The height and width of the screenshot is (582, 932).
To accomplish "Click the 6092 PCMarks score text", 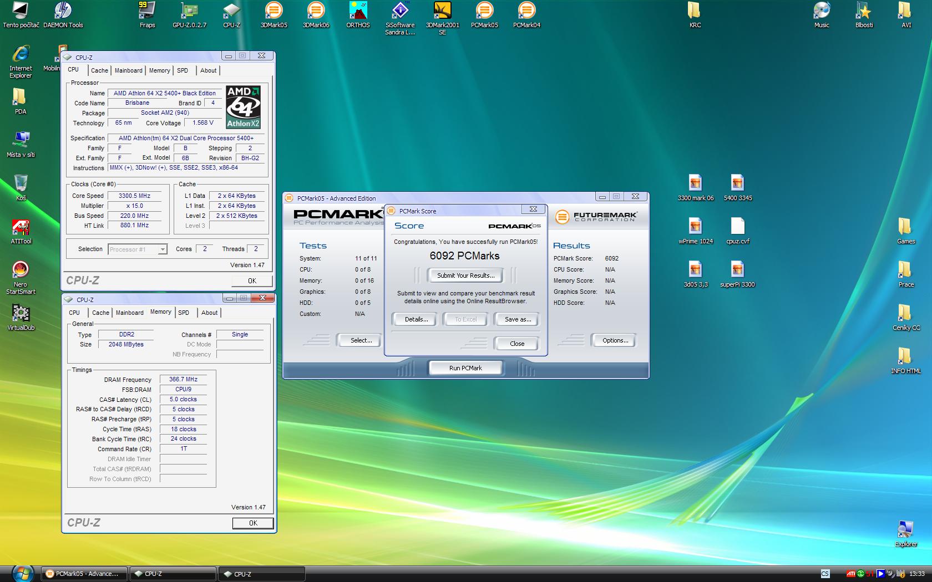I will pyautogui.click(x=465, y=256).
